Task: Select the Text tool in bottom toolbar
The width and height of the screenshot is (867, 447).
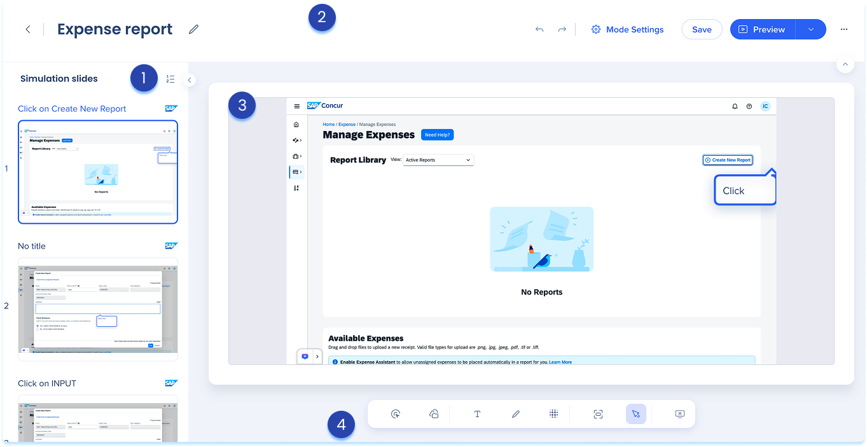Action: [477, 414]
